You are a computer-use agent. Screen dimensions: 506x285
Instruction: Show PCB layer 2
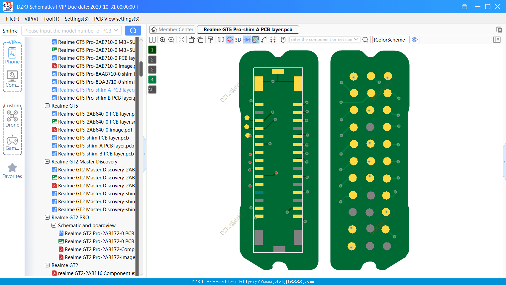tap(152, 60)
